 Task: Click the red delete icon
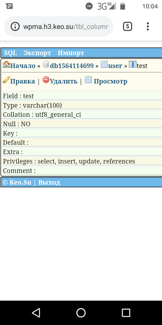pyautogui.click(x=46, y=80)
